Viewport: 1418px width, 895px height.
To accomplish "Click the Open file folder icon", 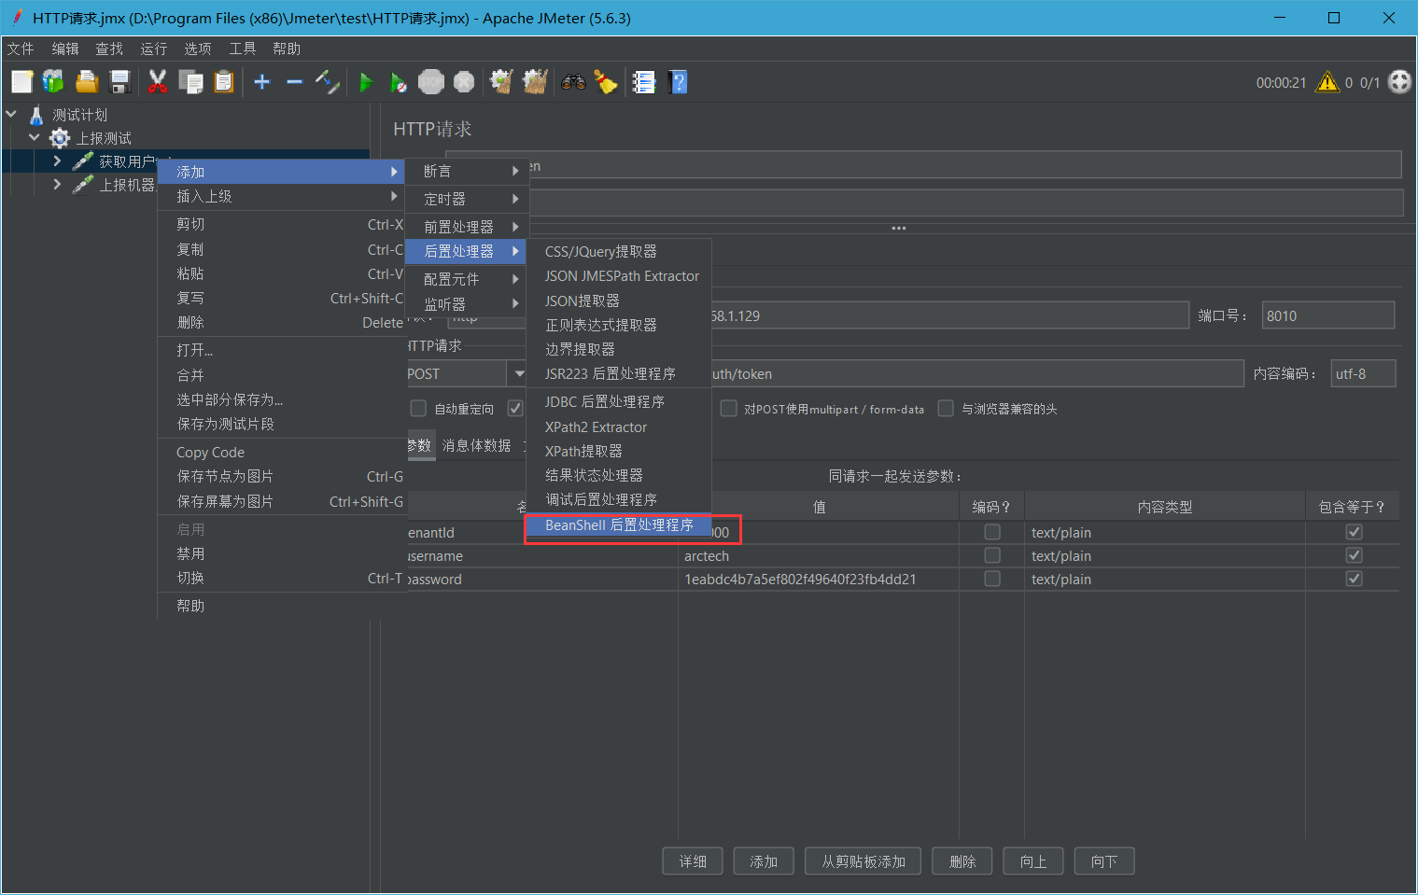I will point(87,82).
